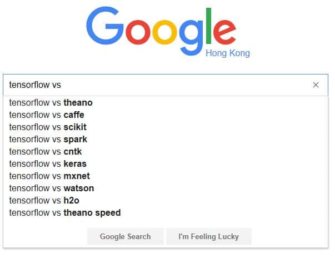
Task: Click inside the 'tensorflow vs' search field
Action: click(156, 85)
